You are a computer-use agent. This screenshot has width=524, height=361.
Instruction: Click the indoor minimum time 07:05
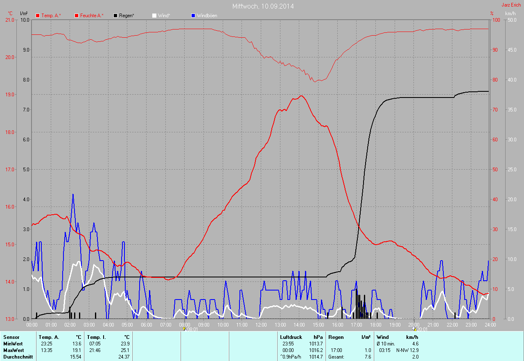[x=95, y=344]
